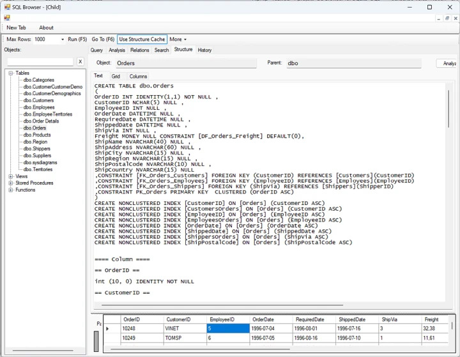The image size is (460, 357).
Task: Click order ID cell 10249
Action: [142, 338]
